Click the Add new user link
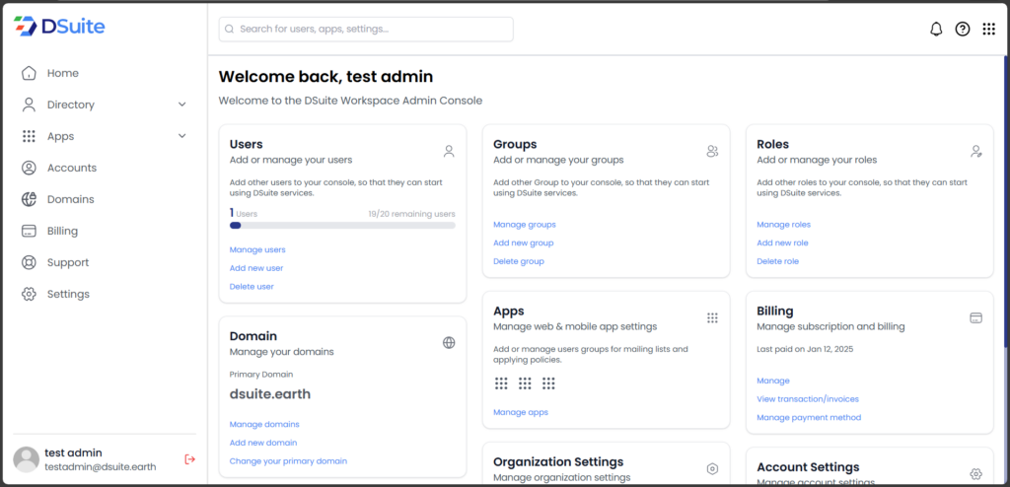 point(256,268)
